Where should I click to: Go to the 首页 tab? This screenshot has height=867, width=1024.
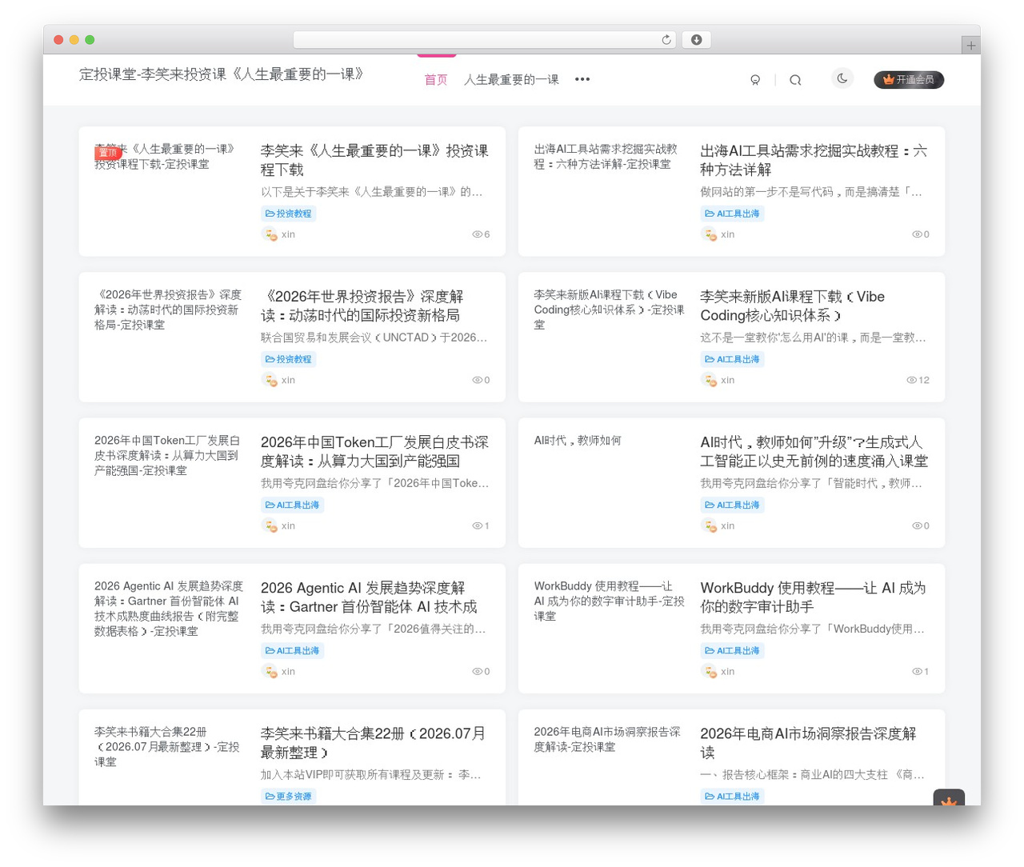tap(436, 80)
